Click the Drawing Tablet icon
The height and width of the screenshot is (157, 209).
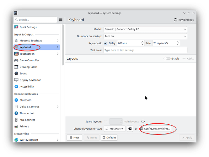pyautogui.click(x=16, y=67)
